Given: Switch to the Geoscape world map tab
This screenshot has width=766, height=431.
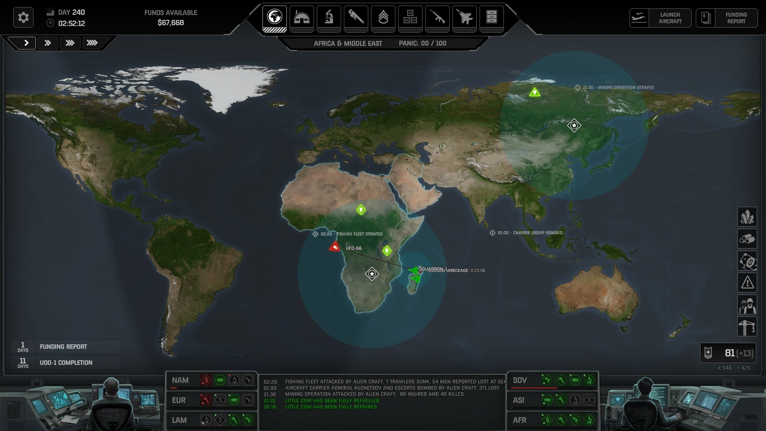Looking at the screenshot, I should tap(274, 18).
